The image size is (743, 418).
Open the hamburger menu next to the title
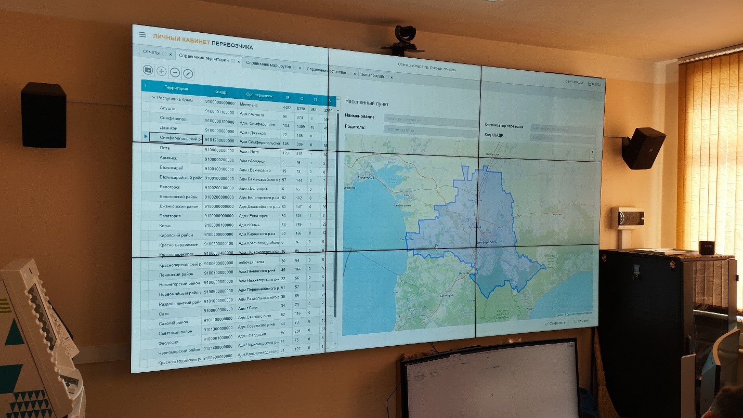tap(142, 35)
